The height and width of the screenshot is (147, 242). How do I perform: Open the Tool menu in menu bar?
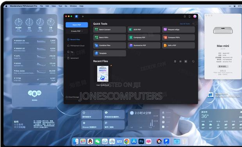tap(60, 6)
